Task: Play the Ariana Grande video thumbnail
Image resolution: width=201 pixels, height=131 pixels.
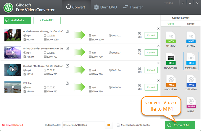Action: 13,52
